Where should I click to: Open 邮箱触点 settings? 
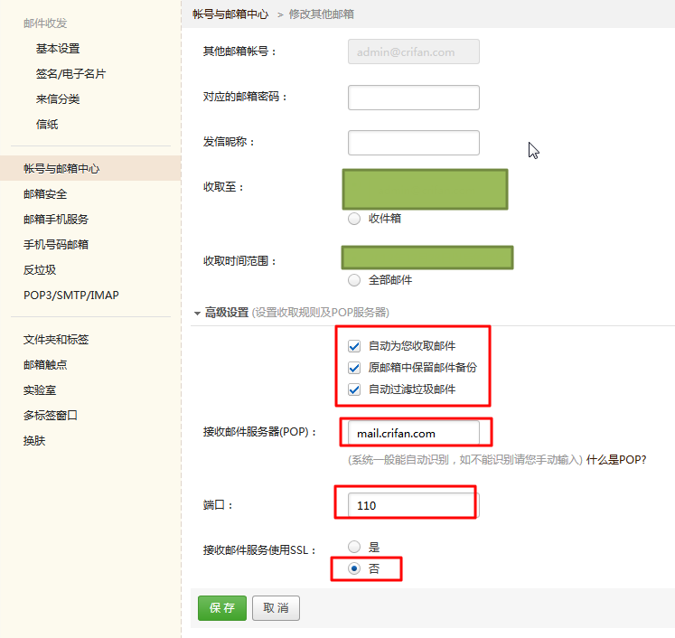(45, 365)
